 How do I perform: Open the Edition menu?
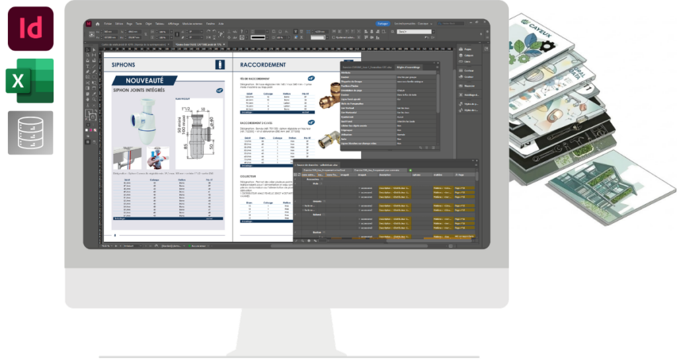point(119,24)
